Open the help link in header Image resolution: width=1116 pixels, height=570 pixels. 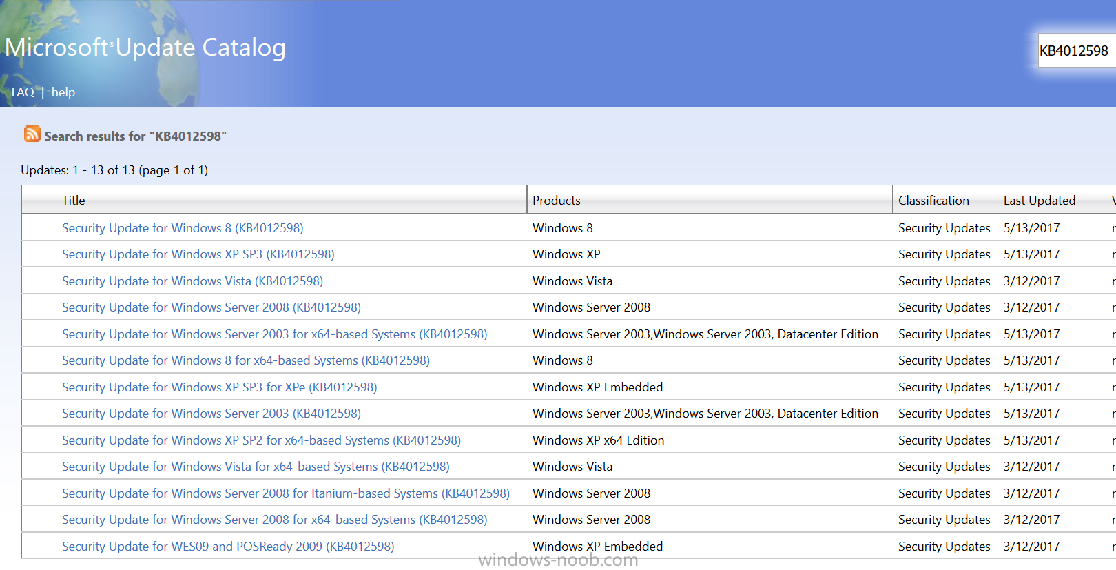[63, 92]
